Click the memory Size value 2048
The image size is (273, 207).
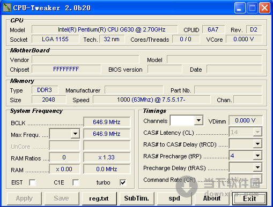coord(49,99)
